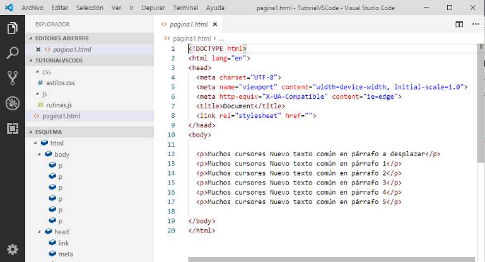Open the Ayuda menu

215,8
